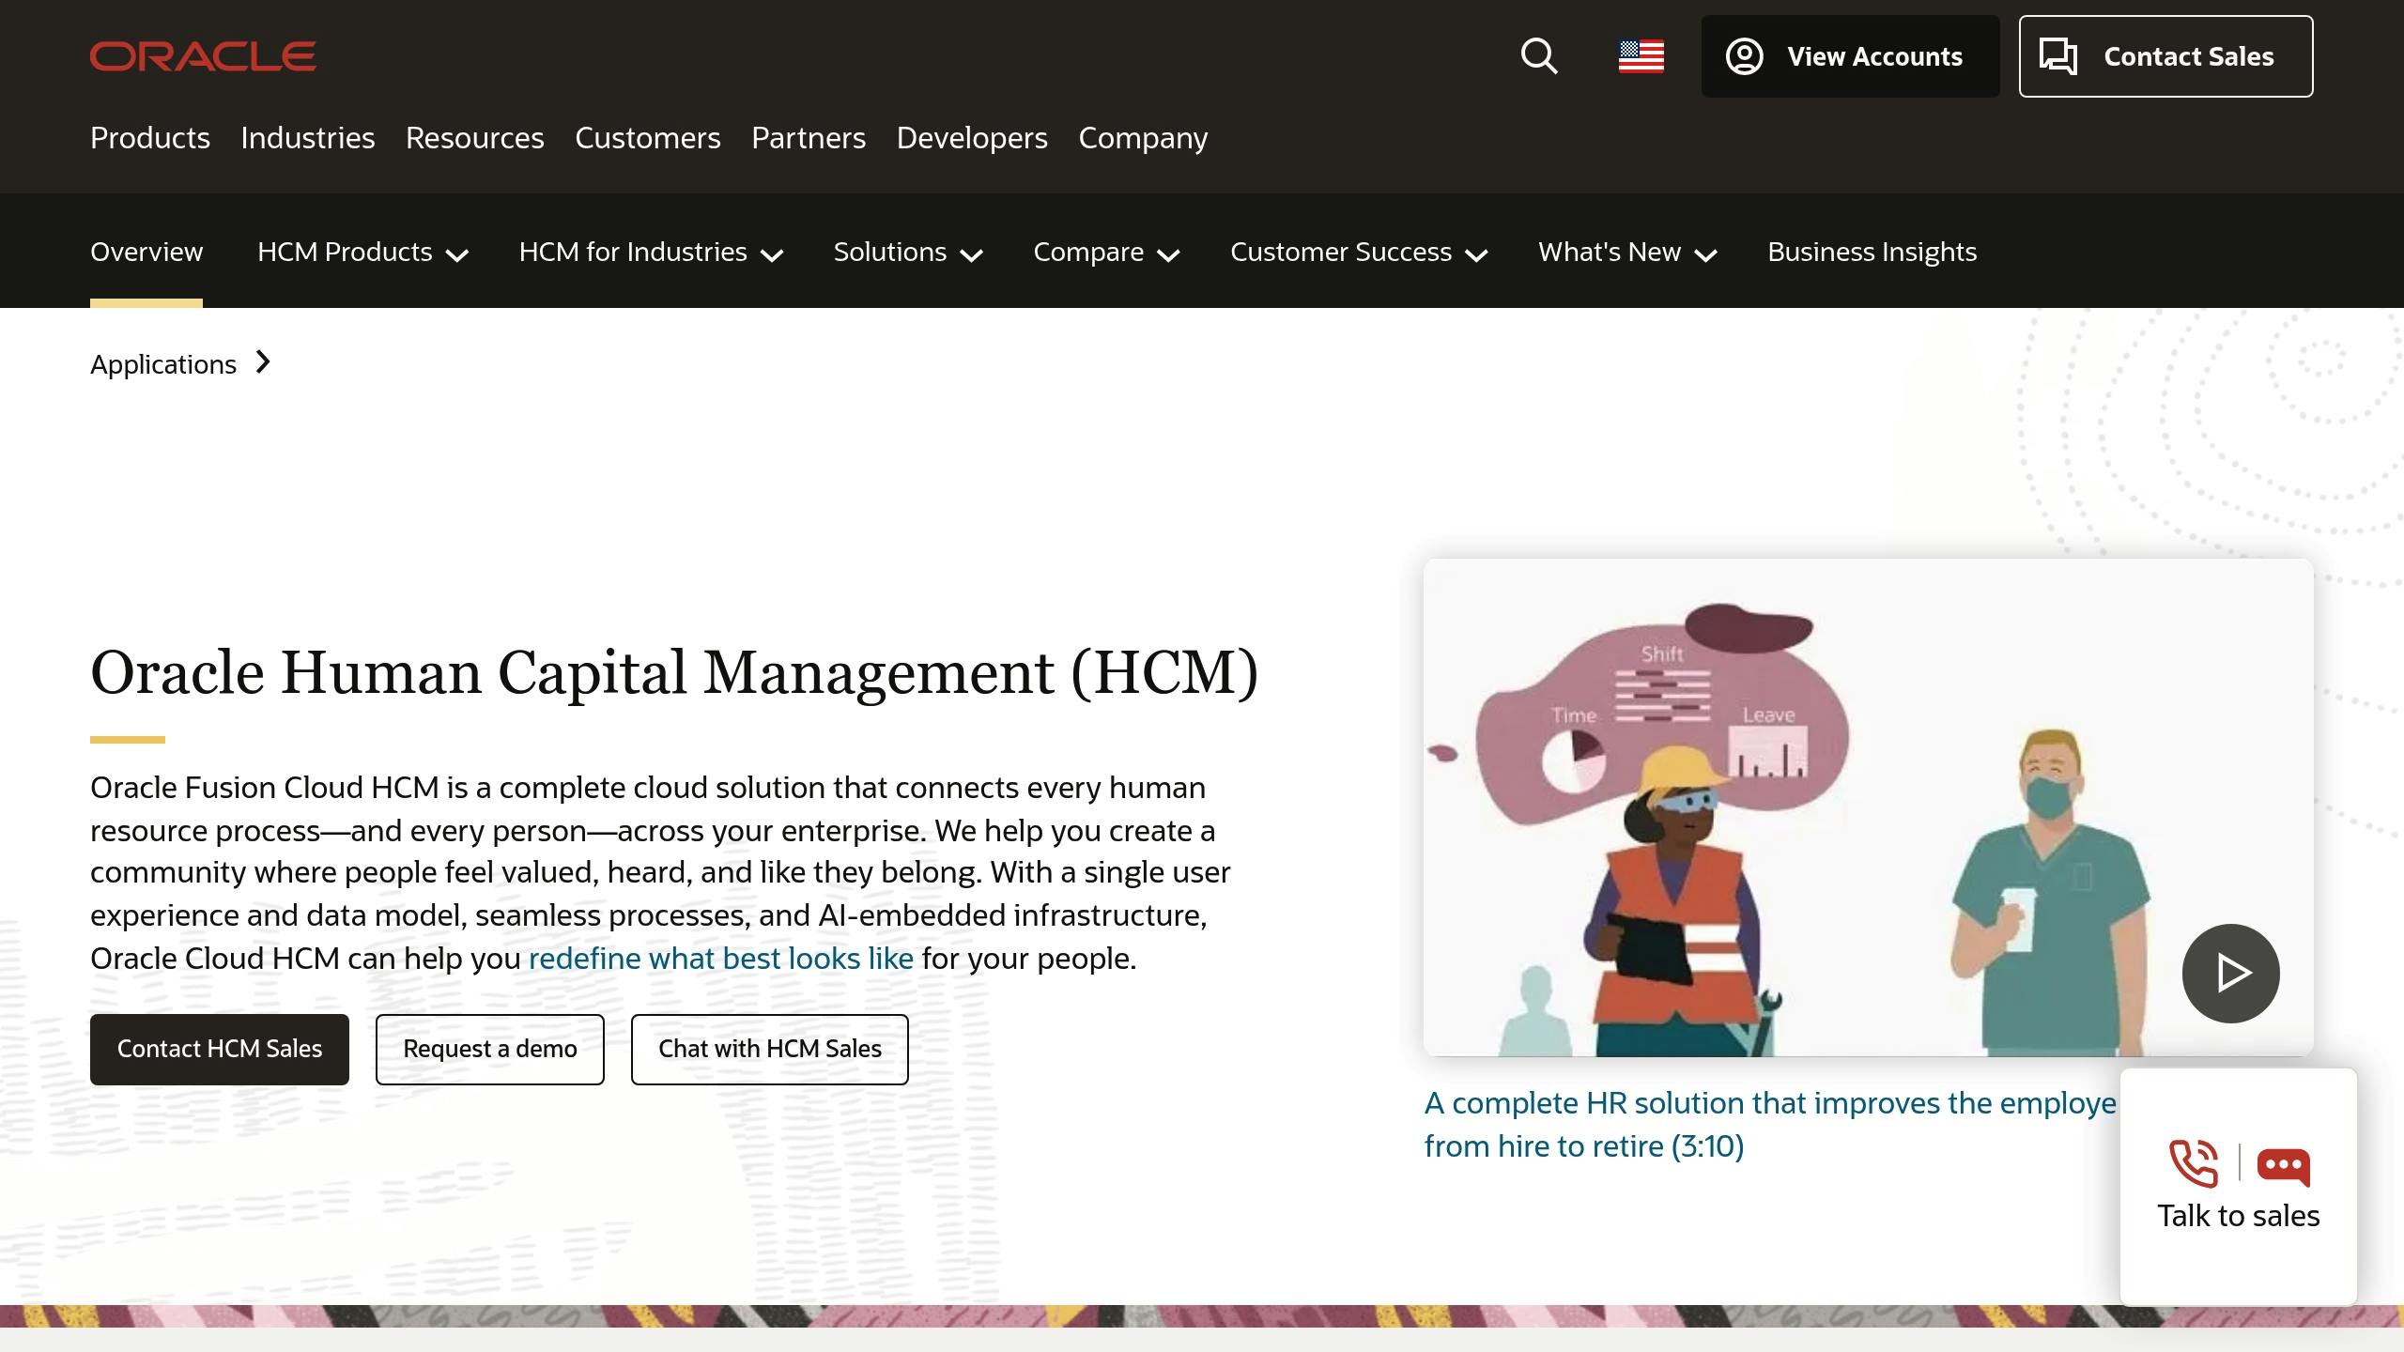Play the HR solution video
Image resolution: width=2404 pixels, height=1352 pixels.
(x=2229, y=973)
